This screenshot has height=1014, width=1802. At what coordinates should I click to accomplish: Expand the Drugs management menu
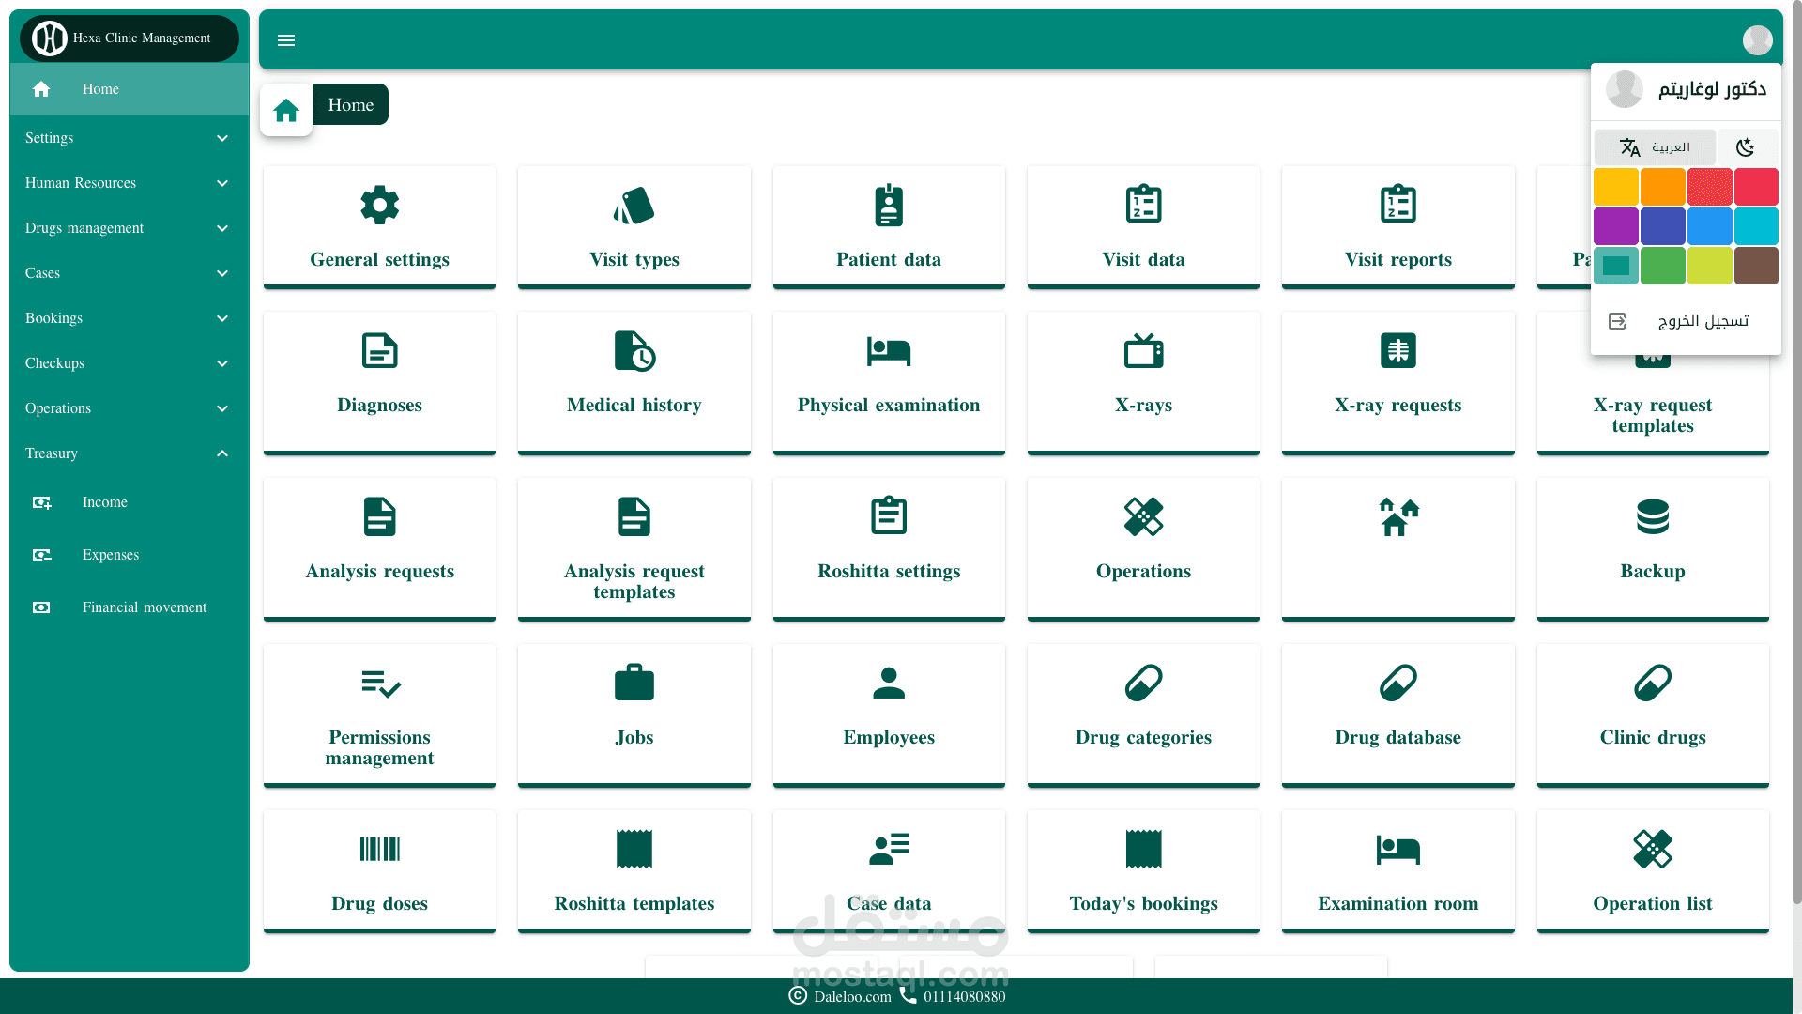coord(130,228)
